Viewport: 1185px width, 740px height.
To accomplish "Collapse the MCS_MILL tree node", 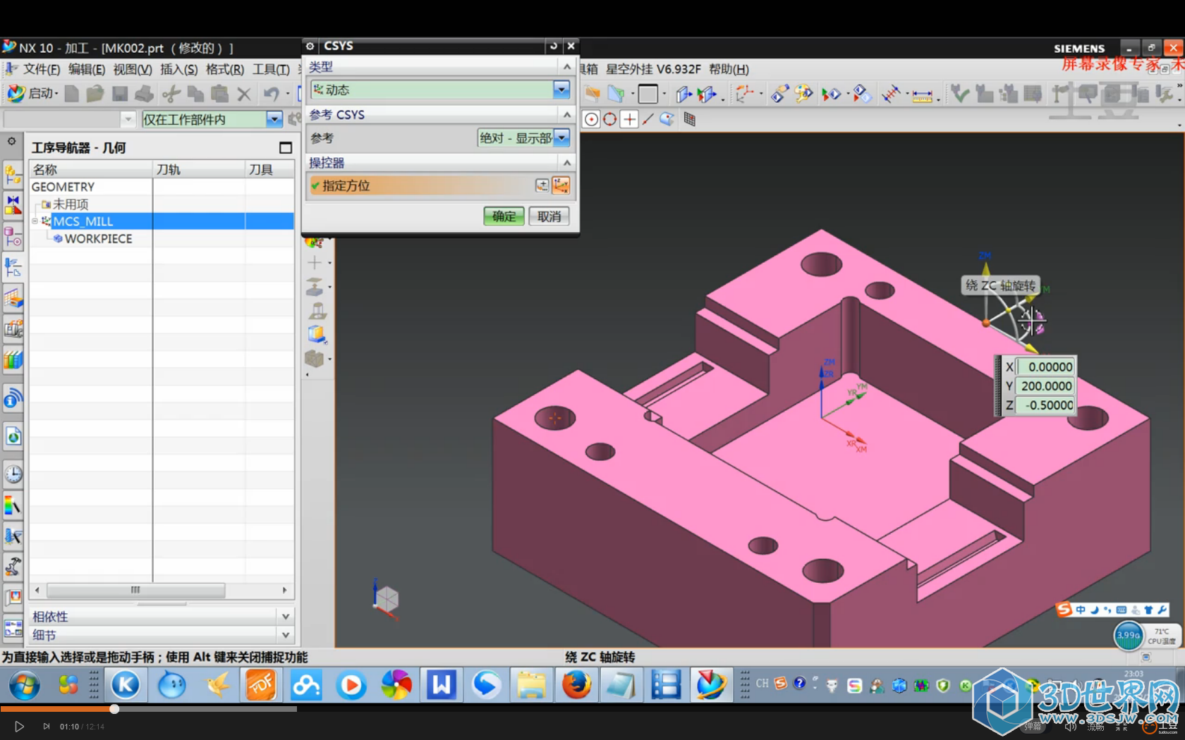I will coord(35,221).
